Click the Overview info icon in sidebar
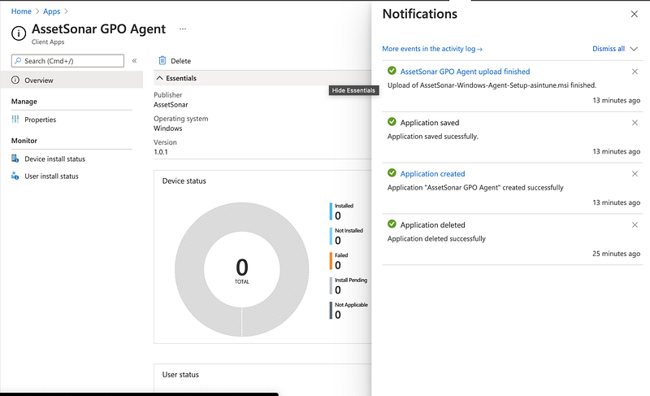Viewport: 650px width, 396px height. [15, 80]
